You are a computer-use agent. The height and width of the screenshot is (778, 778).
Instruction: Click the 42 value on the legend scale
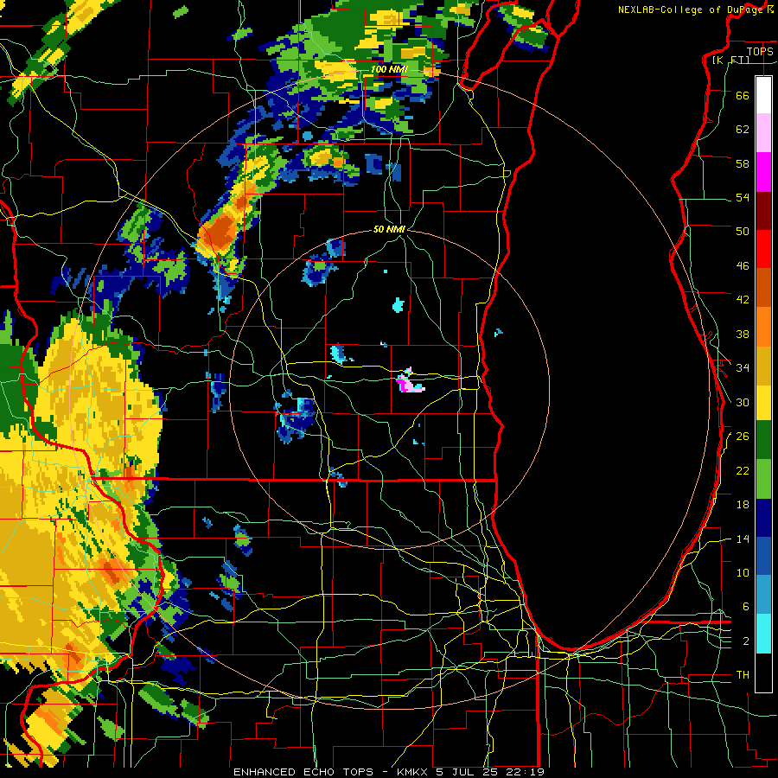click(x=743, y=300)
